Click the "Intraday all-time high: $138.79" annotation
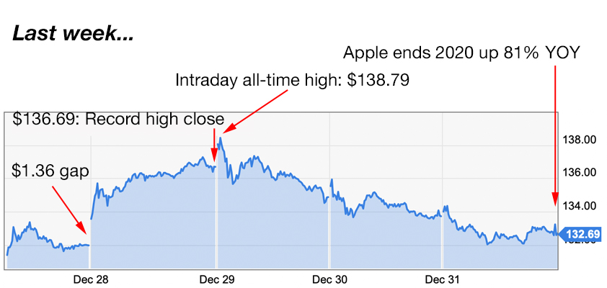 tap(293, 81)
